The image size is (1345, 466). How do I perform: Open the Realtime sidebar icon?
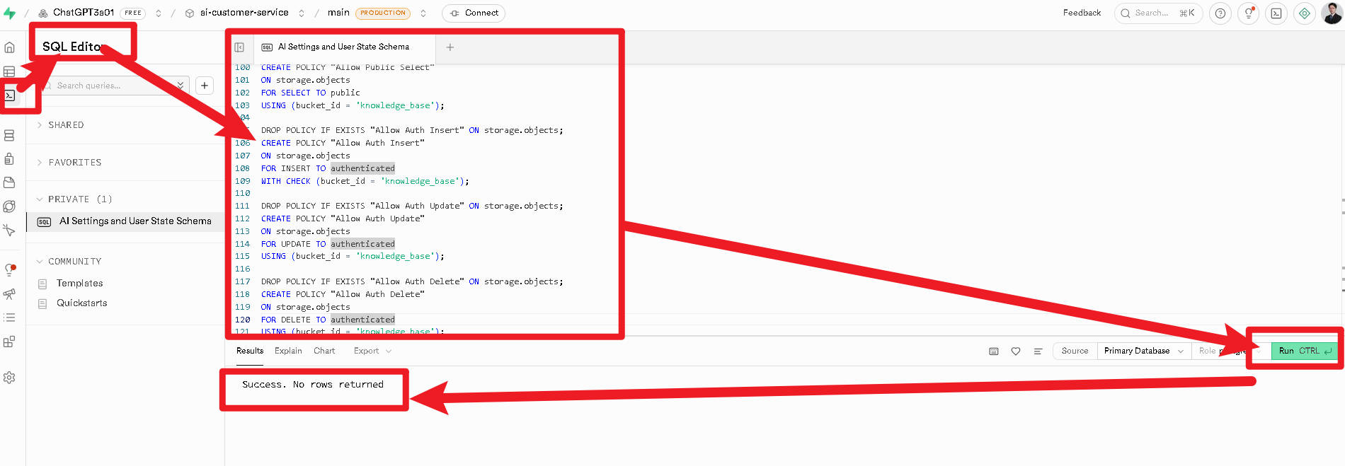pos(10,230)
